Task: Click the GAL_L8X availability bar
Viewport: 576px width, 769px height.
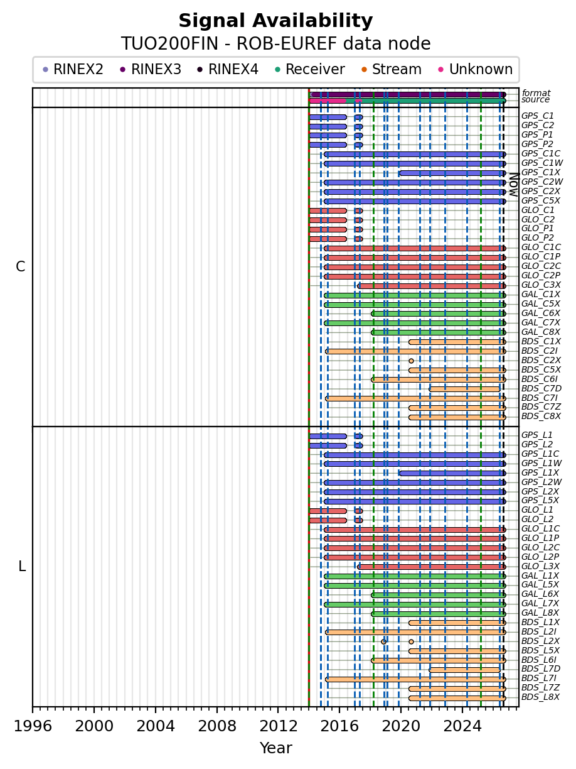Action: 439,613
